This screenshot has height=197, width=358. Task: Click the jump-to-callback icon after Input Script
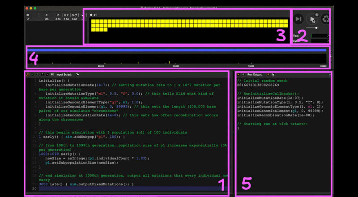(77, 74)
